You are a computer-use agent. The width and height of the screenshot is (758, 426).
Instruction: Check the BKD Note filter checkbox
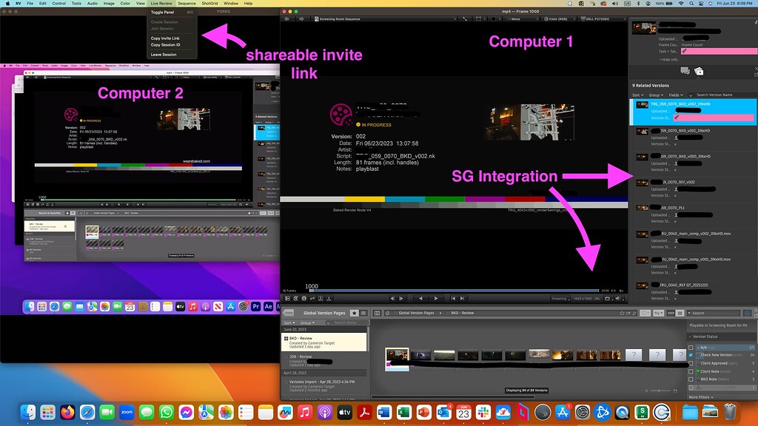pos(691,379)
